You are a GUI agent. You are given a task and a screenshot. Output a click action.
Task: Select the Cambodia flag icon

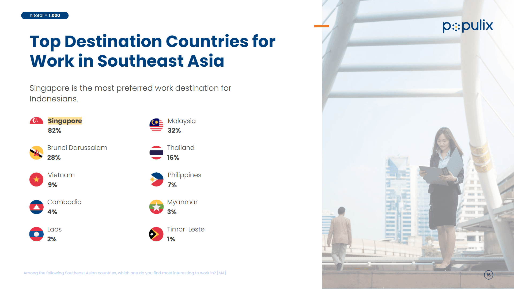point(36,207)
